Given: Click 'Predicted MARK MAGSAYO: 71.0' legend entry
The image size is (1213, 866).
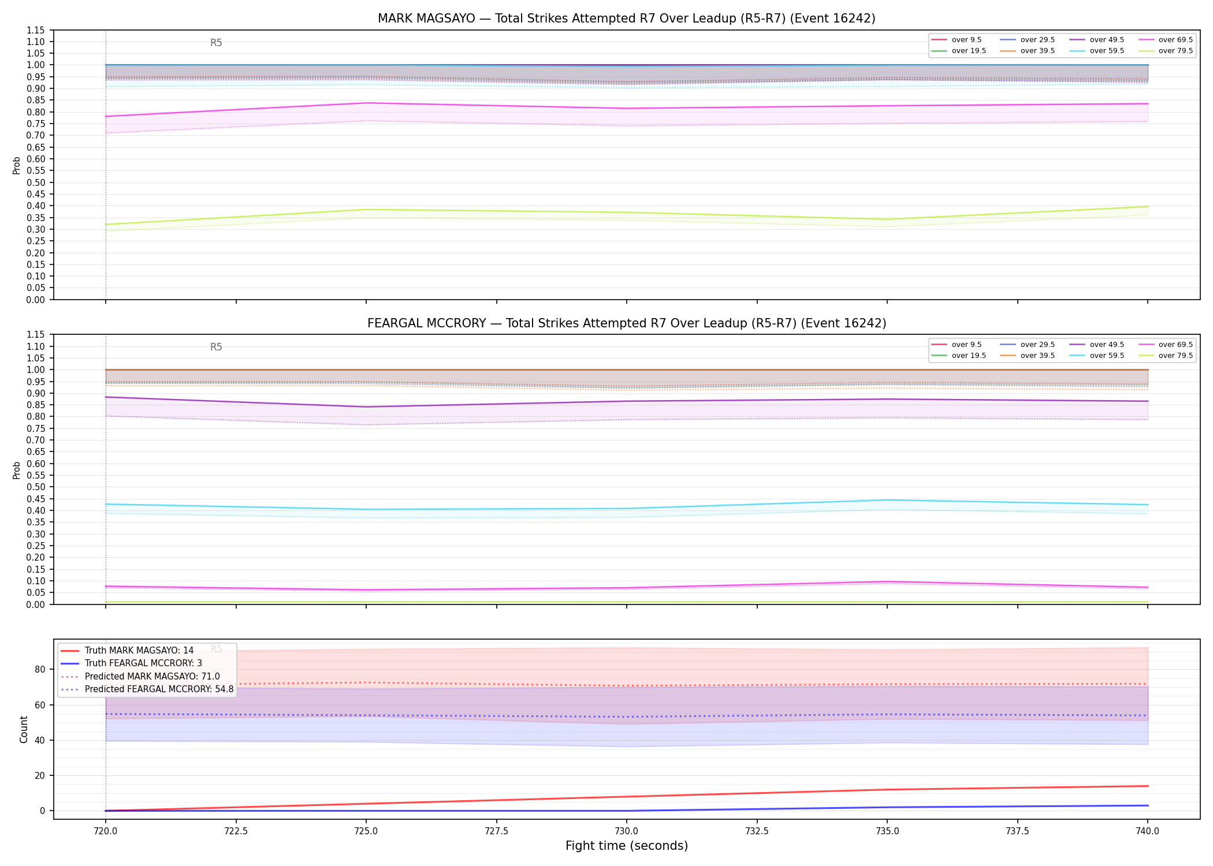Looking at the screenshot, I should [x=140, y=677].
